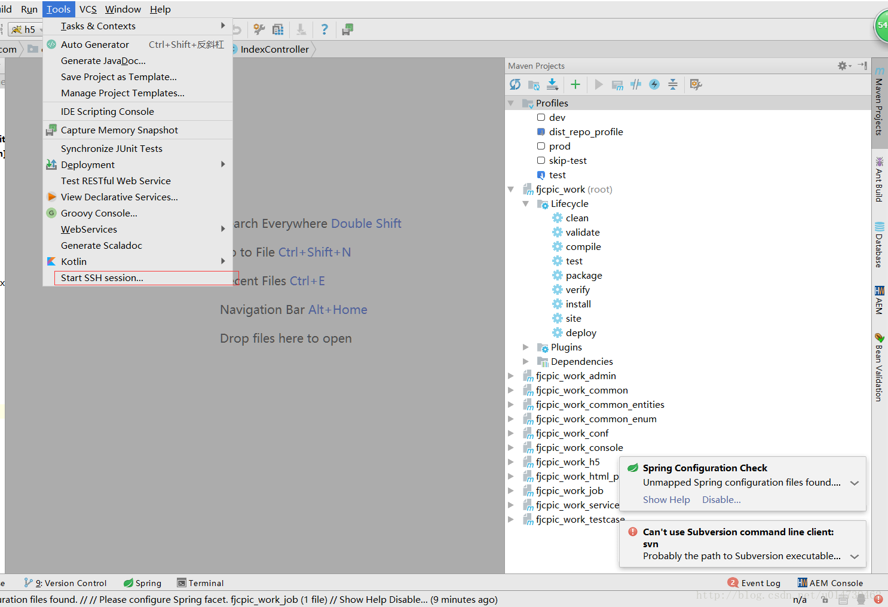Choose Capture Memory Snapshot
Viewport: 888px width, 607px height.
pos(137,130)
